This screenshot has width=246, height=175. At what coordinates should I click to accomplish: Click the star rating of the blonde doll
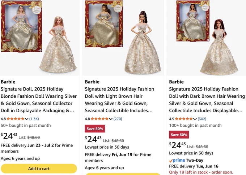click(x=15, y=119)
